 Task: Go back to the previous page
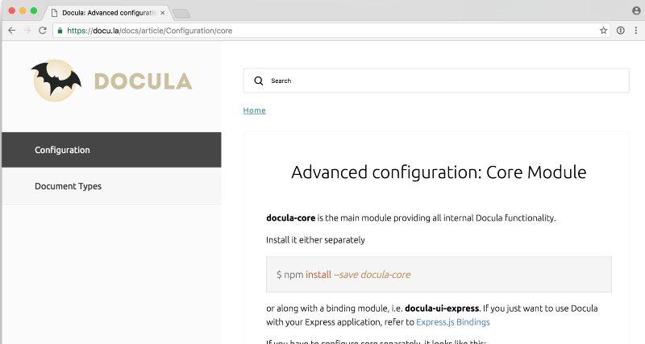tap(11, 30)
